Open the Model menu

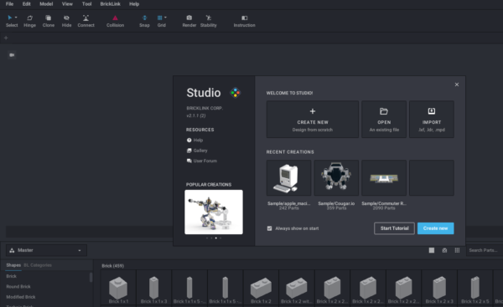[x=46, y=4]
